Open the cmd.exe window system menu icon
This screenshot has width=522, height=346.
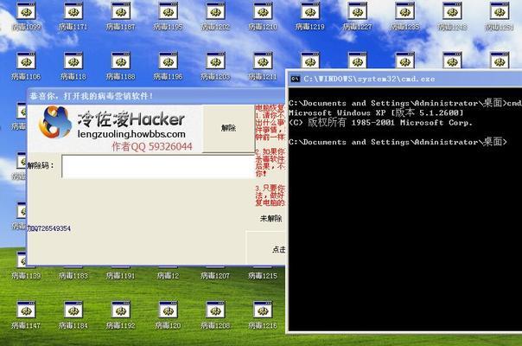pyautogui.click(x=295, y=79)
